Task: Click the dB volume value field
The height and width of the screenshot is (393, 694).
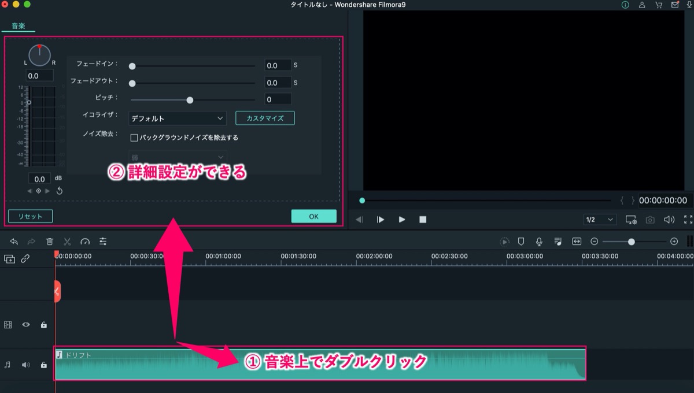Action: click(40, 179)
